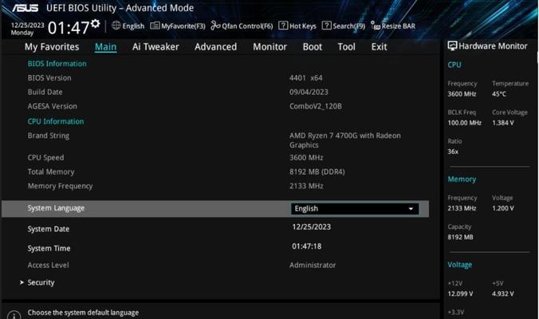Click the Ratio reading 36x
The height and width of the screenshot is (319, 539).
tap(453, 152)
